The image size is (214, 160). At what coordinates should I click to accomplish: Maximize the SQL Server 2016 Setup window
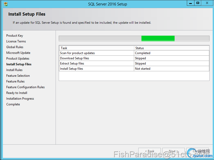click(198, 3)
